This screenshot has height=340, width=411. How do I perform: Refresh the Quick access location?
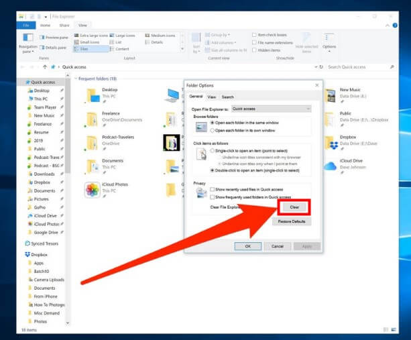pos(321,67)
